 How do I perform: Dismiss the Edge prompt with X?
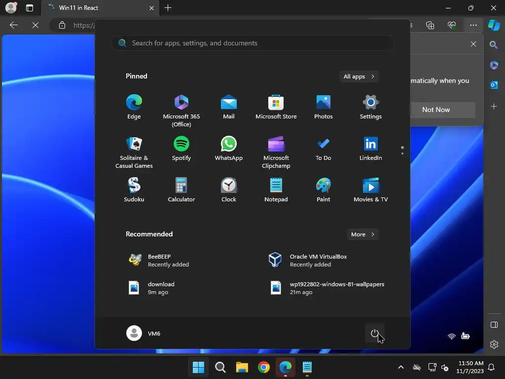point(473,44)
